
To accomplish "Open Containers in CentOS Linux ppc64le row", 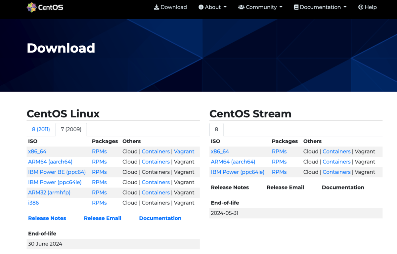I will click(x=156, y=182).
